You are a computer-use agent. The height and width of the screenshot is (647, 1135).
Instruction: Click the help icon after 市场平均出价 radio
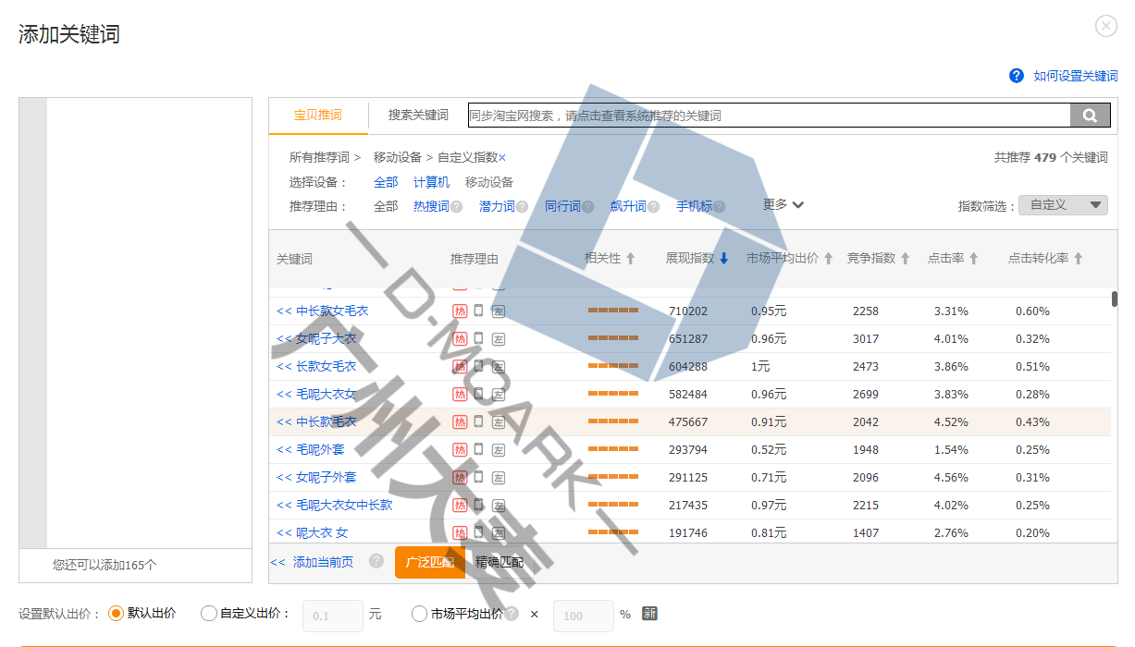point(512,614)
